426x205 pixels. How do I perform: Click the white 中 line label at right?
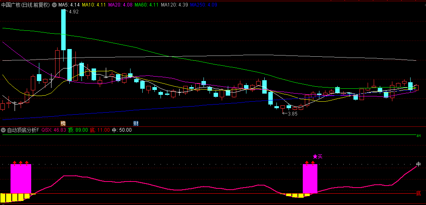point(419,164)
